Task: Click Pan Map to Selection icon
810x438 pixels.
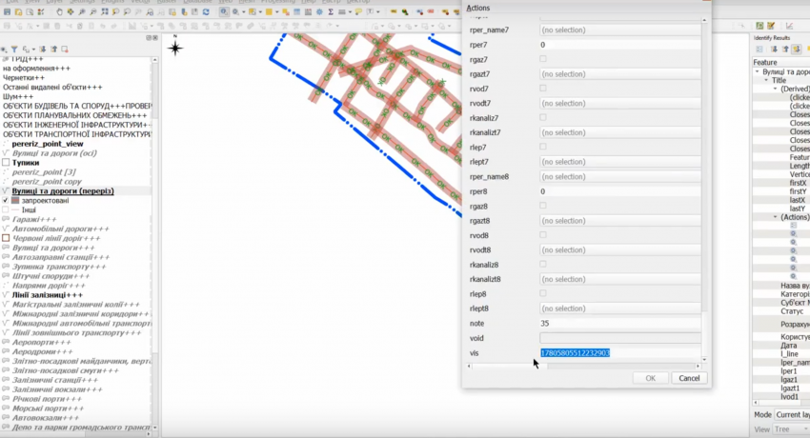Action: 71,11
